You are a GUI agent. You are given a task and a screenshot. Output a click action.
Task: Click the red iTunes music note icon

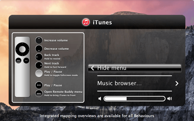pyautogui.click(x=86, y=22)
